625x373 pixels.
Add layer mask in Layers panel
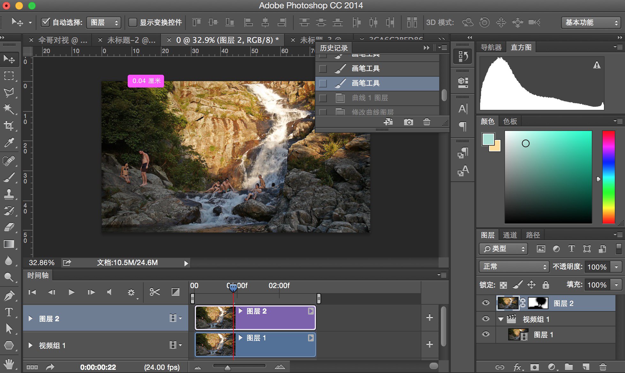click(534, 367)
